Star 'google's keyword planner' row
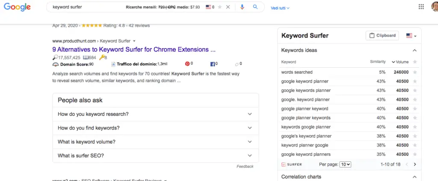The image size is (438, 181). [x=415, y=136]
